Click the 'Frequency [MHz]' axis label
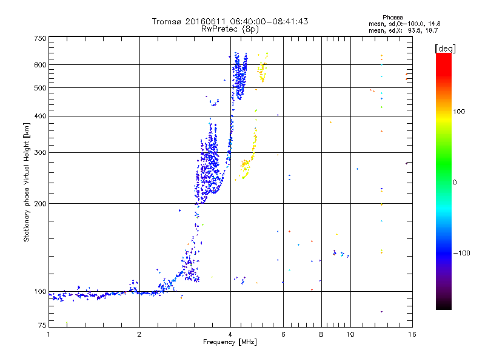485x364 pixels. pos(230,342)
